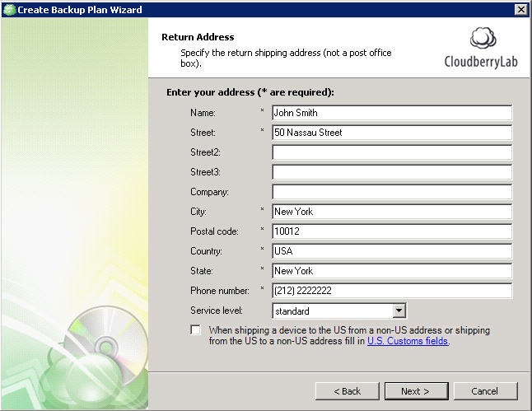The image size is (532, 411).
Task: Click the 'Specify the return shipping address' description
Action: [286, 58]
